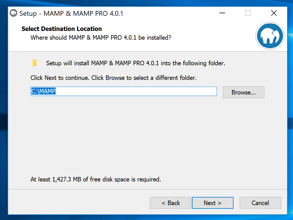293x220 pixels.
Task: Proceed with the Next > button
Action: point(212,203)
